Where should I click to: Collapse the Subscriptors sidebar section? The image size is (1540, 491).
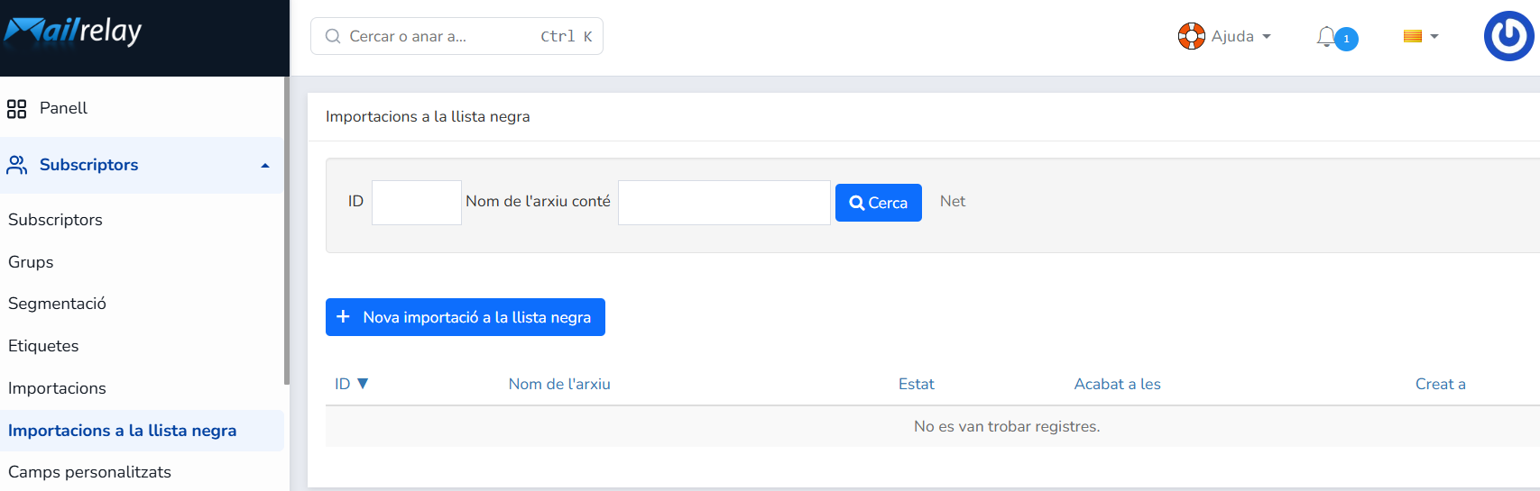pyautogui.click(x=265, y=166)
